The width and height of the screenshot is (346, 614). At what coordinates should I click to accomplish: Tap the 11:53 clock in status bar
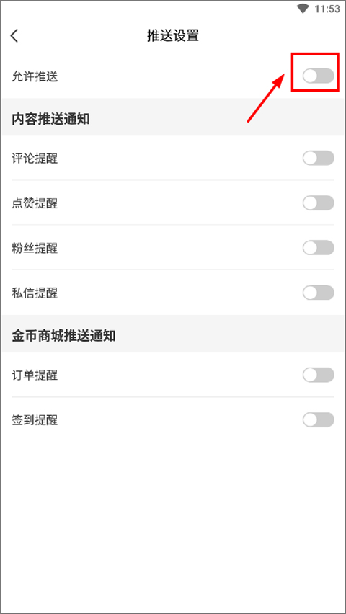tap(327, 9)
